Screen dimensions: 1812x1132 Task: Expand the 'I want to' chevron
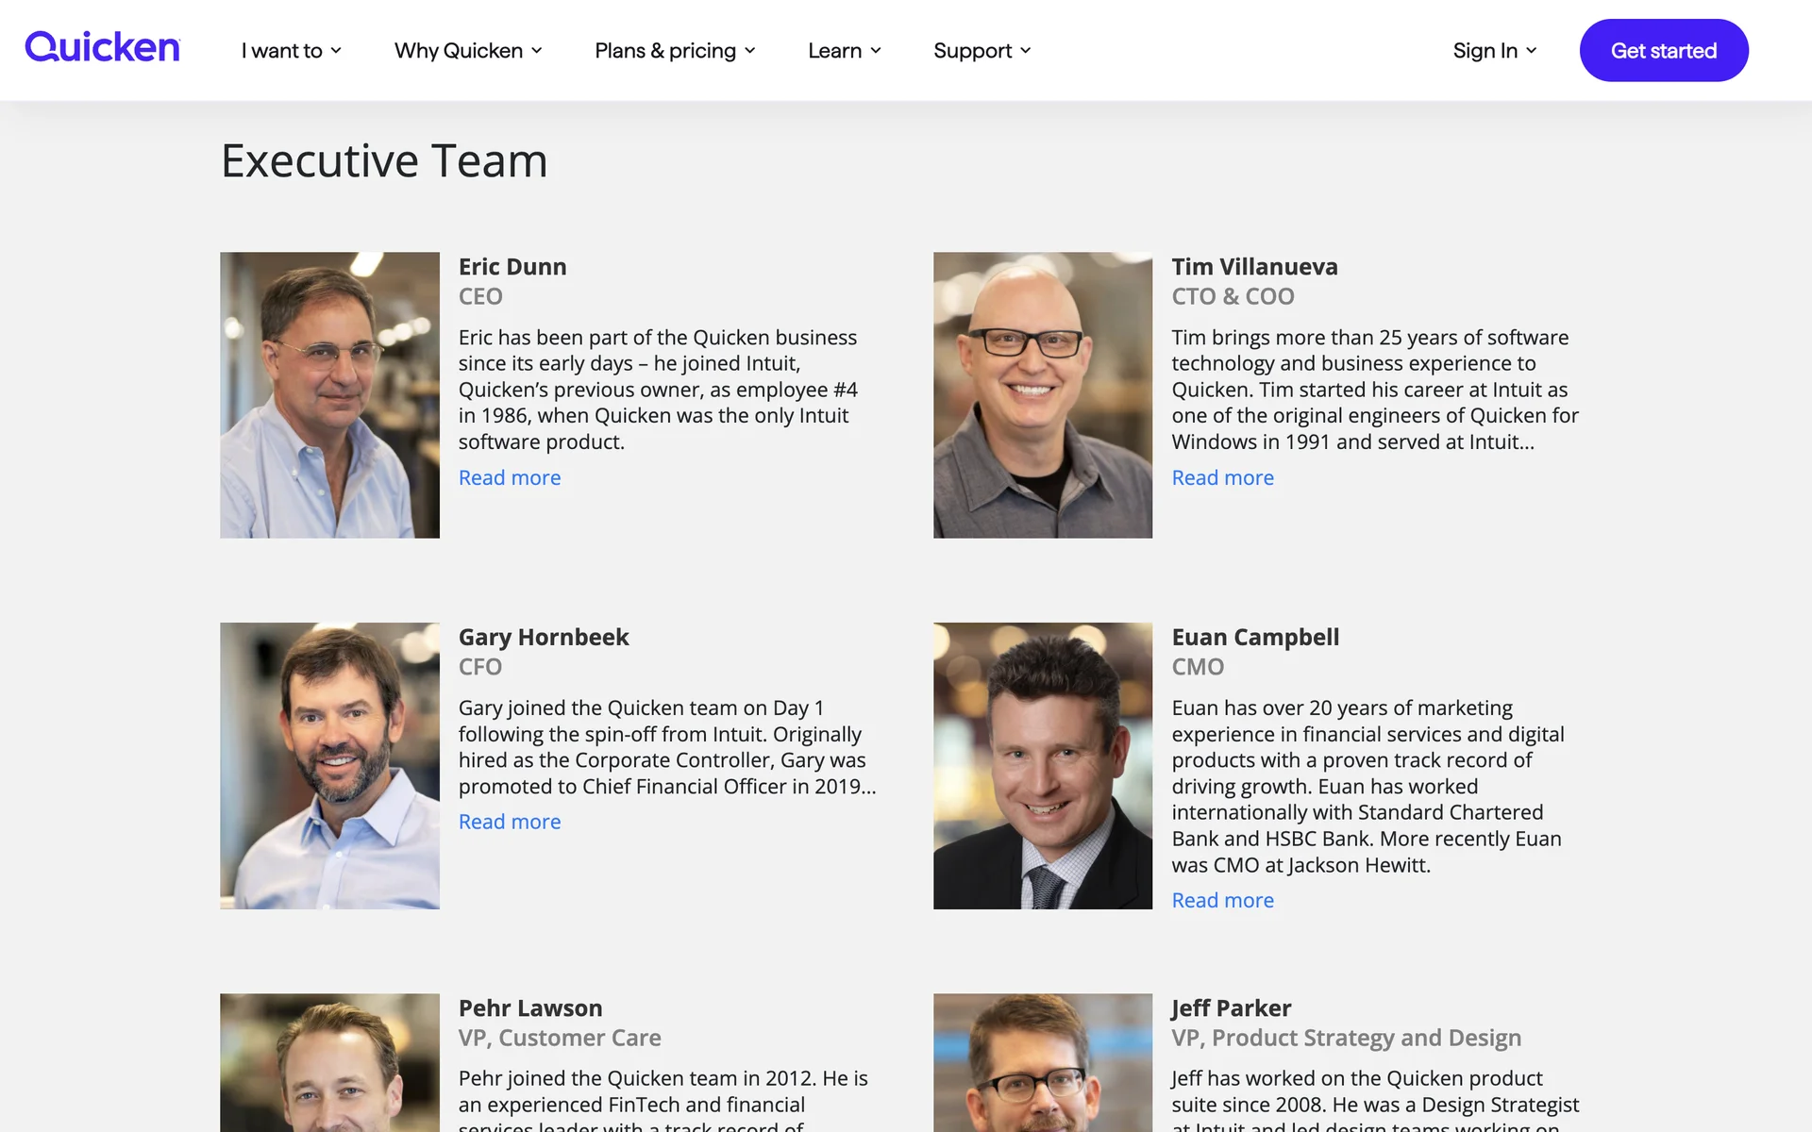[x=336, y=51]
